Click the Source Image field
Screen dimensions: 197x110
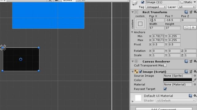pos(178,75)
